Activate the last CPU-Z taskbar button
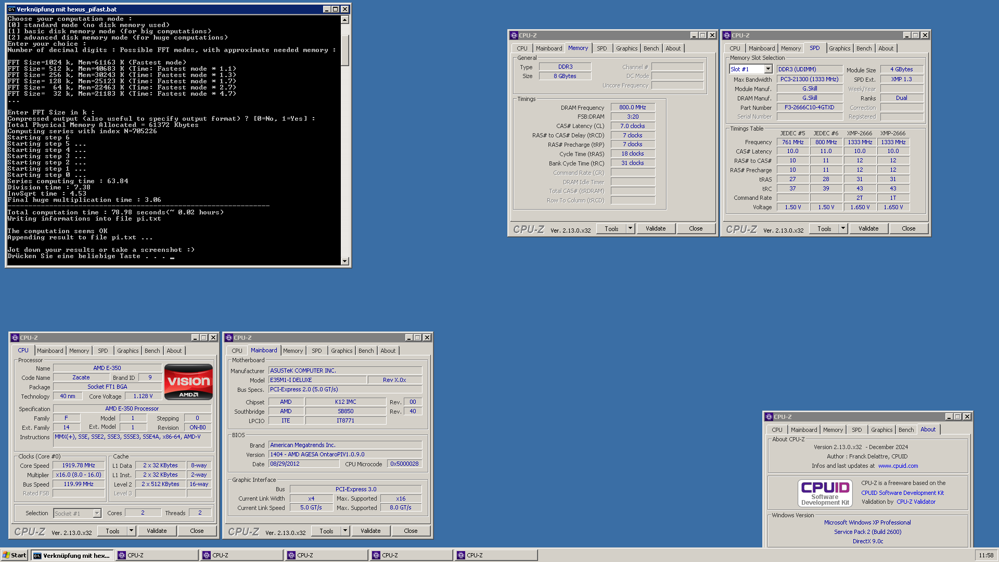This screenshot has width=999, height=562. (x=496, y=555)
